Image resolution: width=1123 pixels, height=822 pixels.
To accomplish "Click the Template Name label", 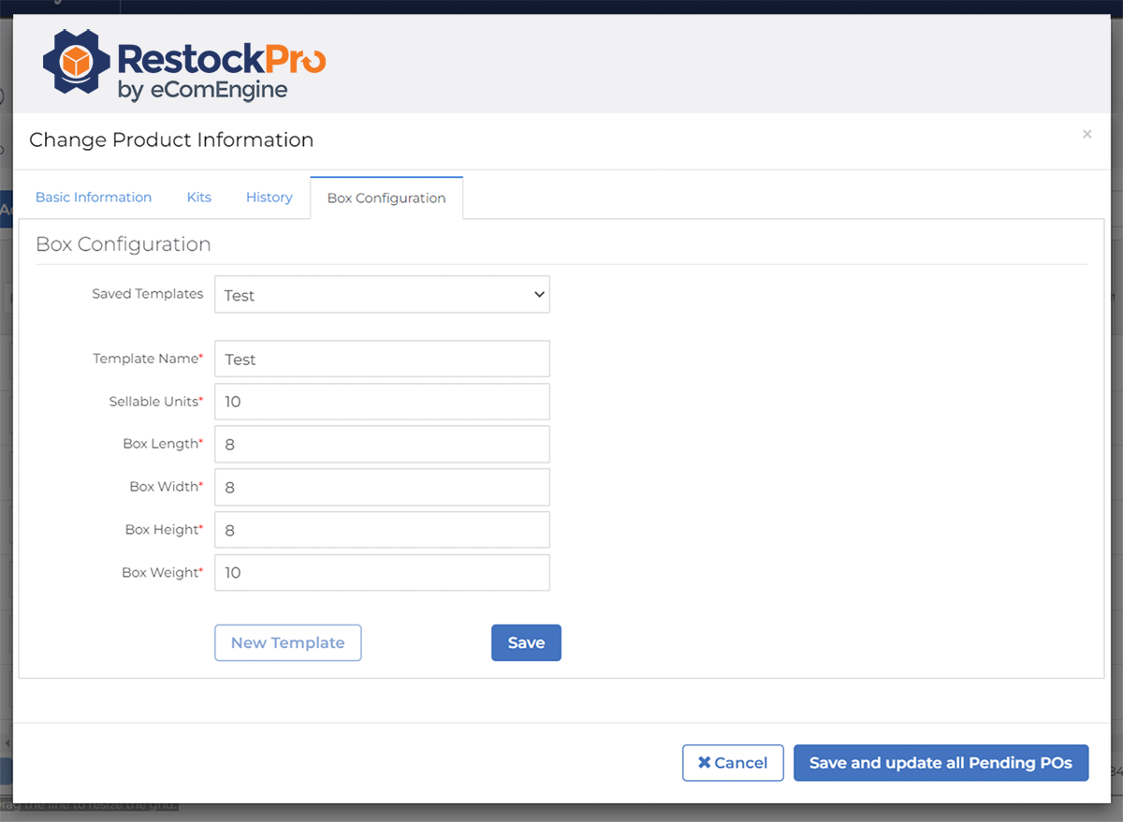I will click(148, 359).
